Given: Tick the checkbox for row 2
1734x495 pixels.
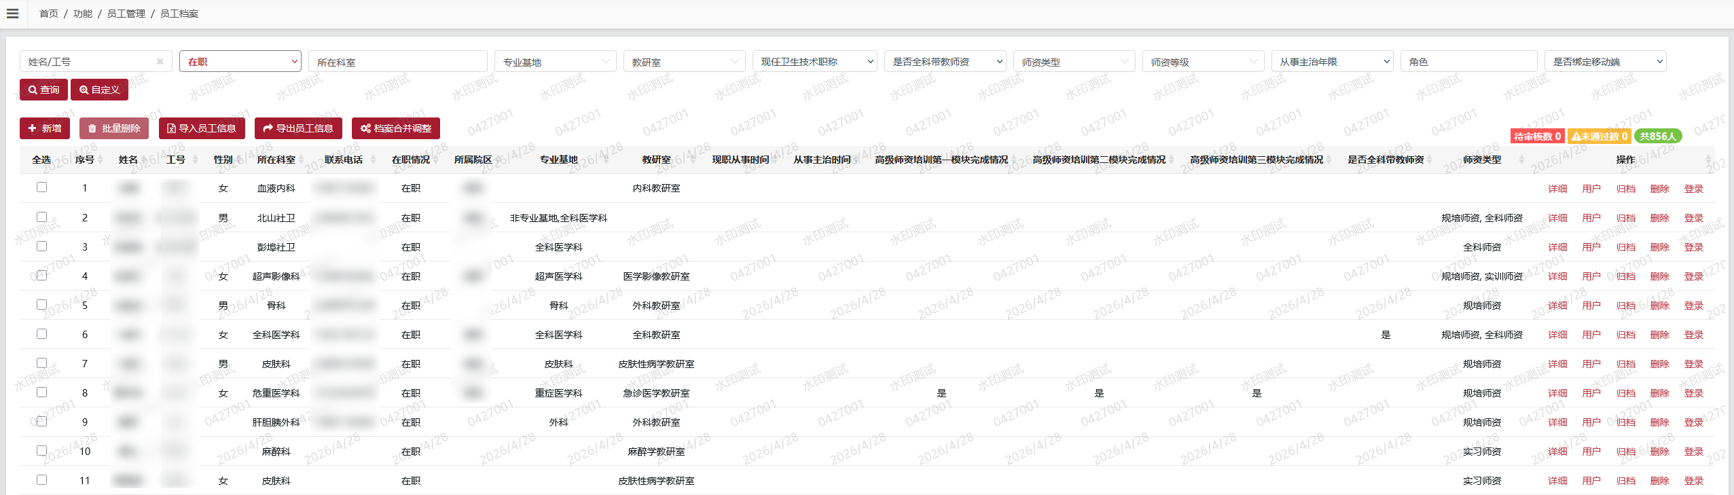Looking at the screenshot, I should coord(42,217).
